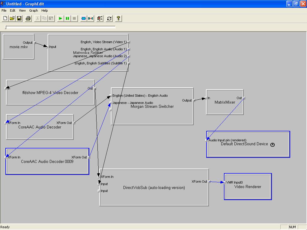Click the In pin of MatrixMixer
This screenshot has height=230, width=307.
tap(206, 98)
